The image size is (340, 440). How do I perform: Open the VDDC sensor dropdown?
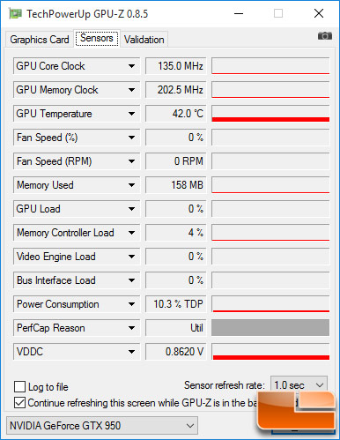point(131,352)
